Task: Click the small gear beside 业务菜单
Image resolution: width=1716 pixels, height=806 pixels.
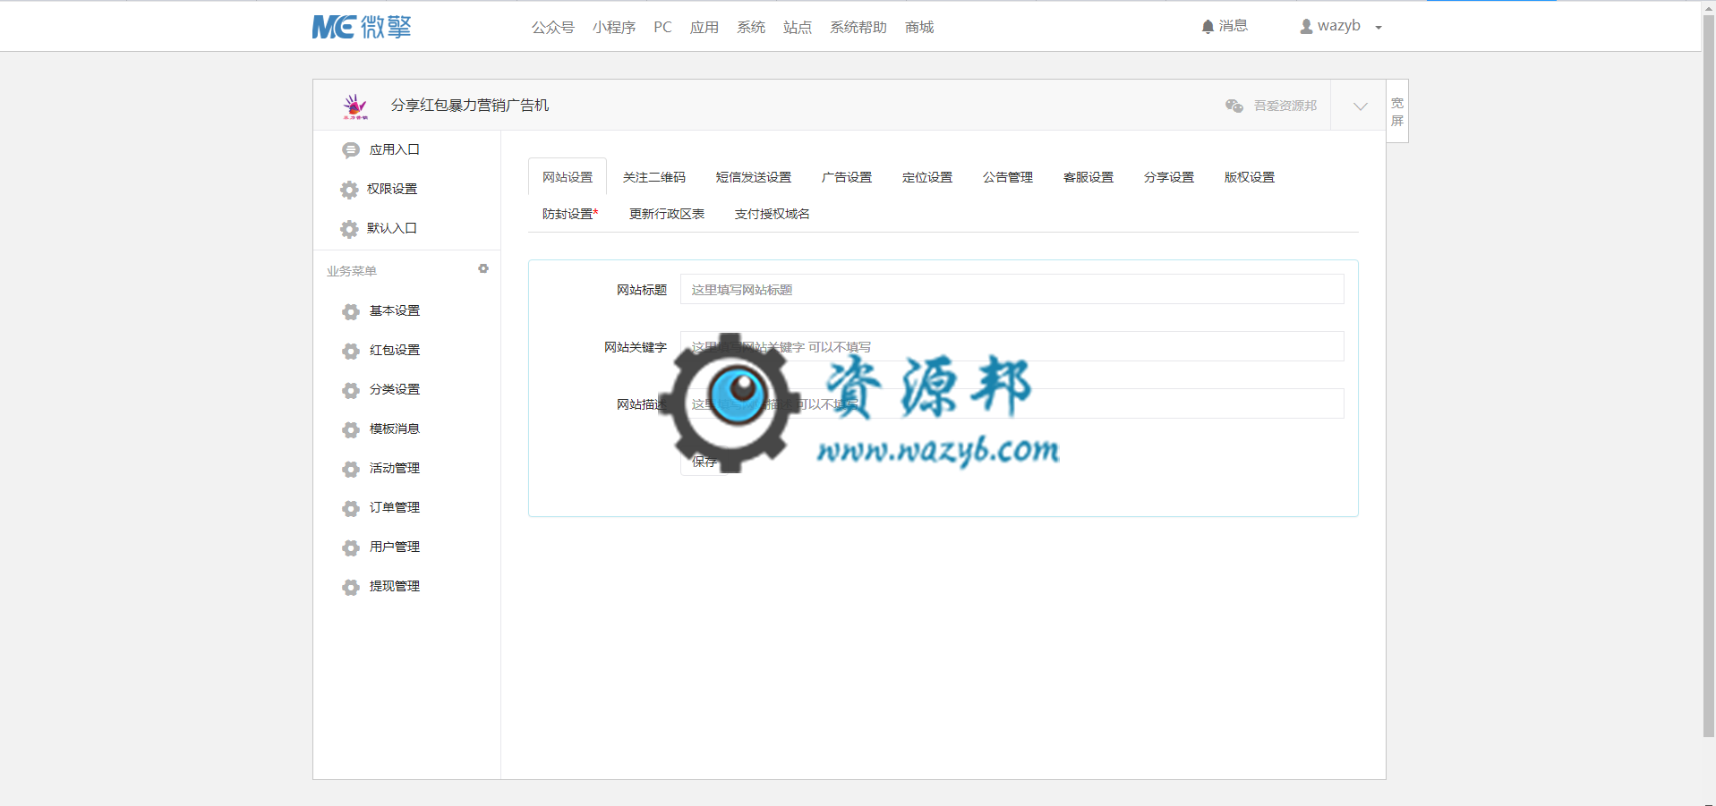Action: pos(483,268)
